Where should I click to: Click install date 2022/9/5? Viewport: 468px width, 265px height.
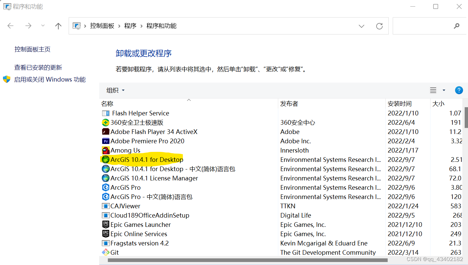click(x=401, y=215)
